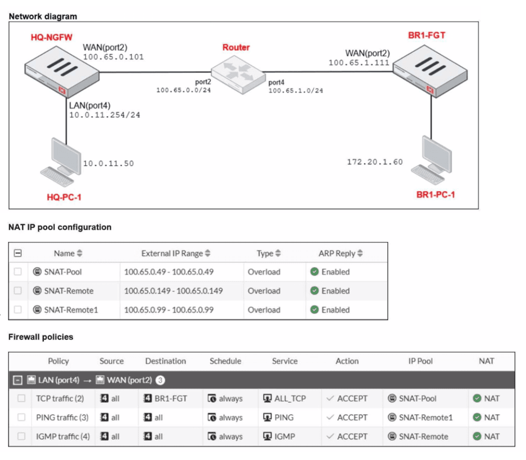Screen dimensions: 526x460
Task: Enable the IGMP traffic (4) policy checkbox
Action: coord(22,437)
